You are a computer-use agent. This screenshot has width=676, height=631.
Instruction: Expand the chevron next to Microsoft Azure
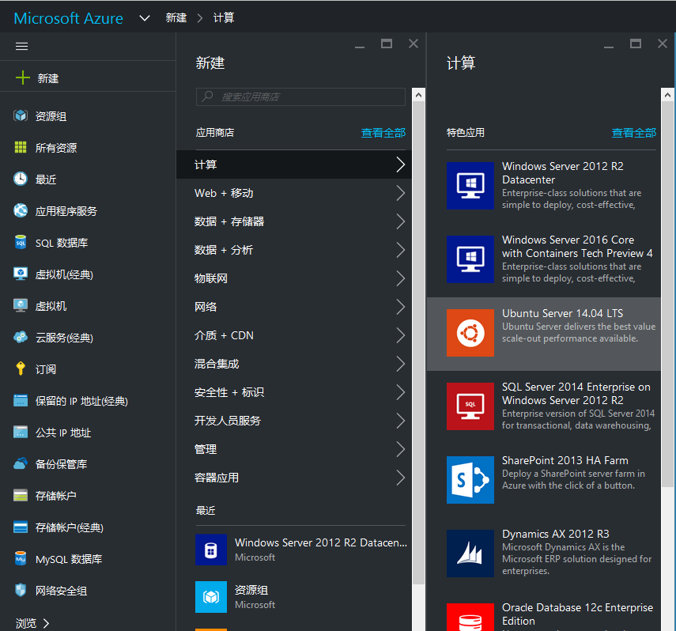144,17
